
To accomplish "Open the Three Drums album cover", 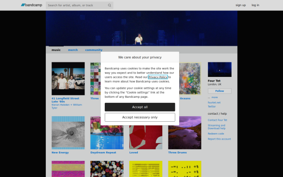I will pyautogui.click(x=184, y=133).
